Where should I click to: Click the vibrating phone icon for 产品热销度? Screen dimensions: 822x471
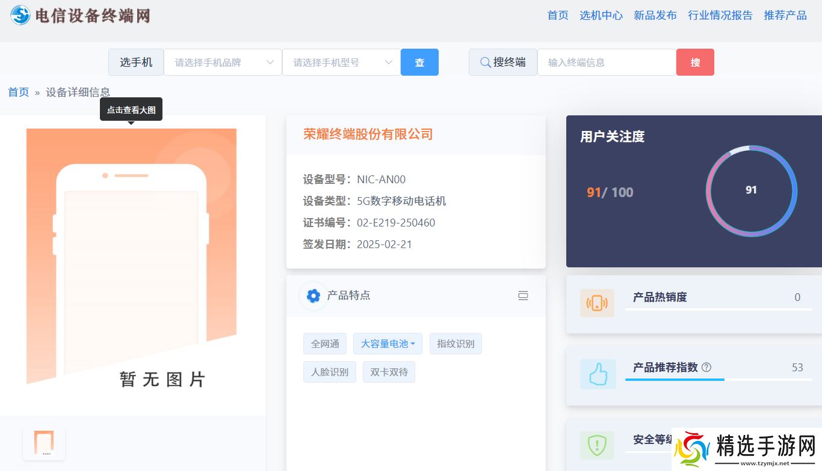click(x=597, y=303)
